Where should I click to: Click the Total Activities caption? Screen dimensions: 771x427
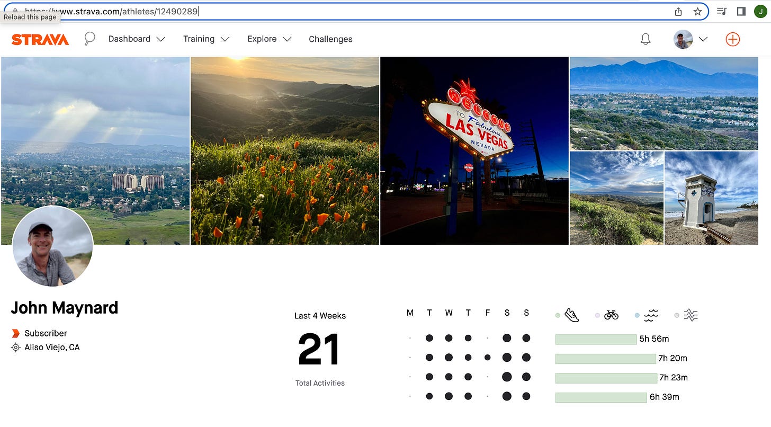coord(320,383)
